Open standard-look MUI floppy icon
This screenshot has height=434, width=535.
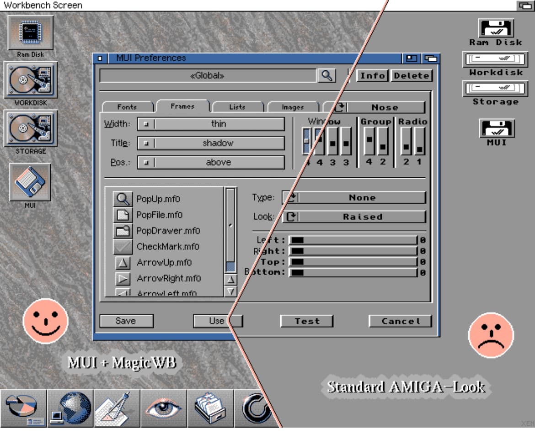point(497,127)
